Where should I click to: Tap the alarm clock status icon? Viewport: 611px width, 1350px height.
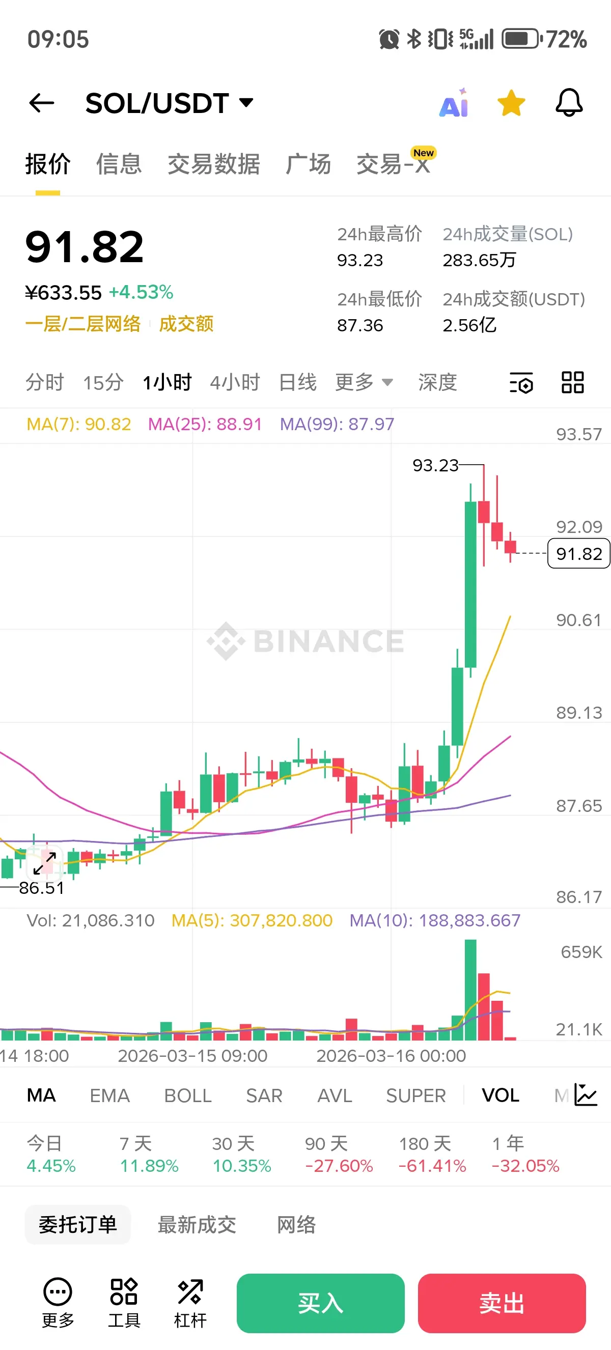(x=389, y=39)
